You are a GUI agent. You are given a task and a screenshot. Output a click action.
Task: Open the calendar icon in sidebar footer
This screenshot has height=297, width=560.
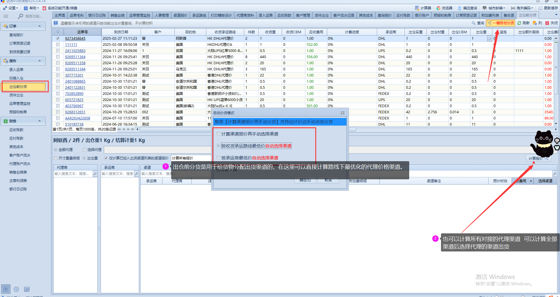point(27,289)
